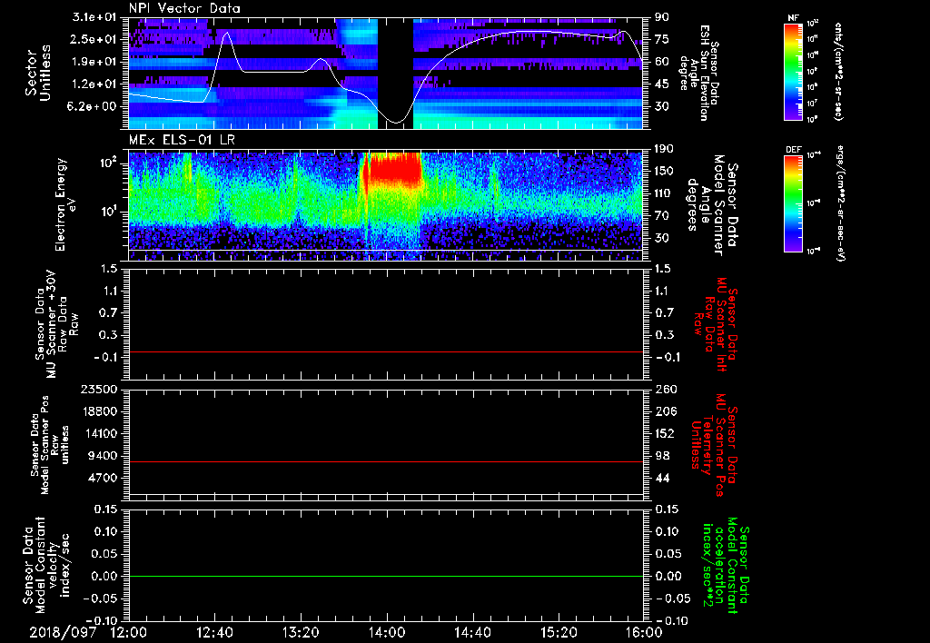This screenshot has width=930, height=643.
Task: Click the 23500 tick label
Action: (100, 390)
